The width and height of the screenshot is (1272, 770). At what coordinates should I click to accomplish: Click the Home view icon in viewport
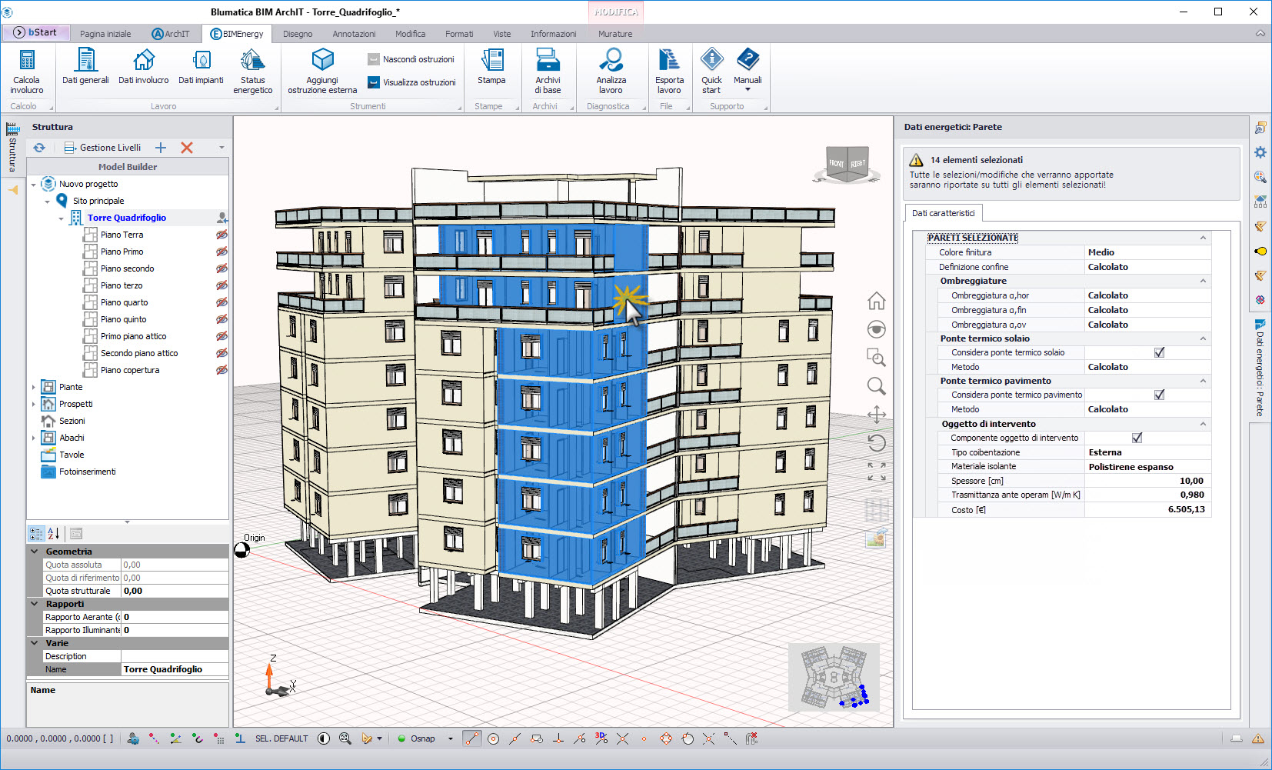[x=877, y=301]
